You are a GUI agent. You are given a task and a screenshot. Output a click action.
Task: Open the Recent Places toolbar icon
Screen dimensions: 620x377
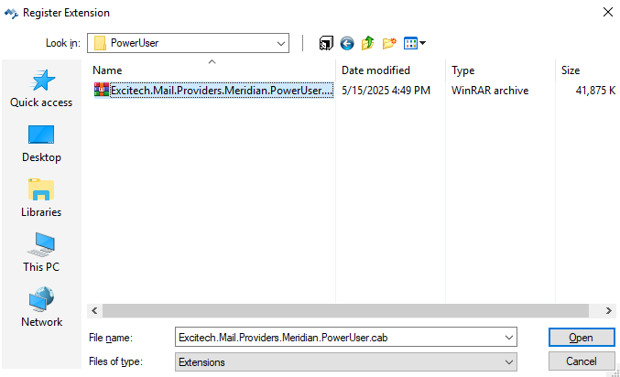[326, 43]
